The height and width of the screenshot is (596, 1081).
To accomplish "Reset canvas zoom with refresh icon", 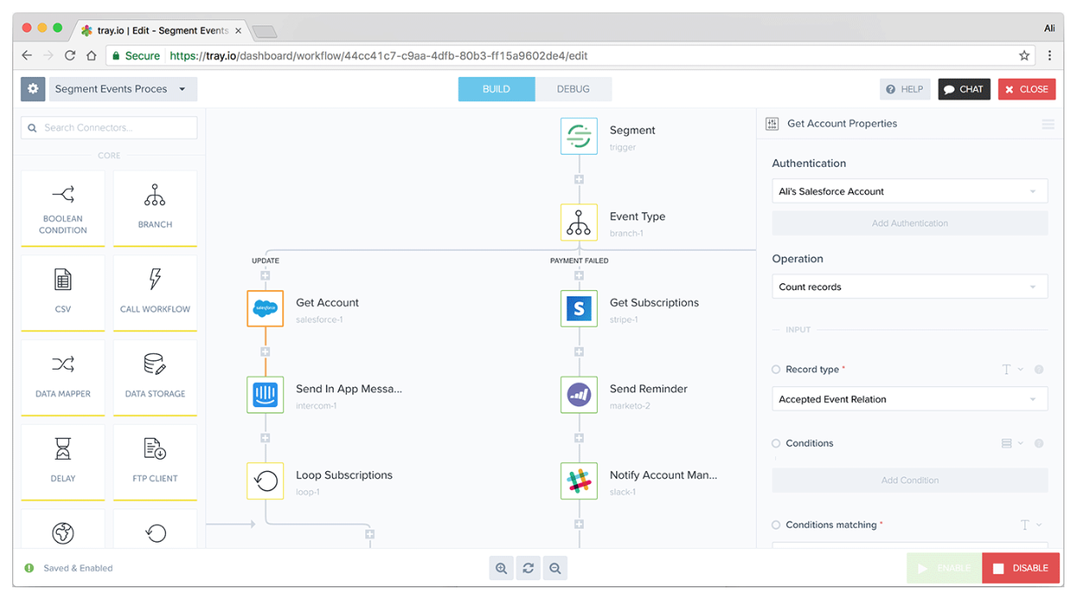I will [x=528, y=568].
